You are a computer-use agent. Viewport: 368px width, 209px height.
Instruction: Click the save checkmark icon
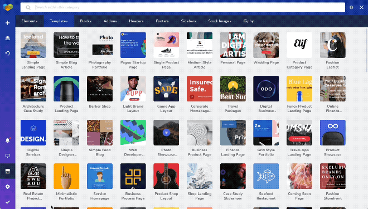click(7, 202)
